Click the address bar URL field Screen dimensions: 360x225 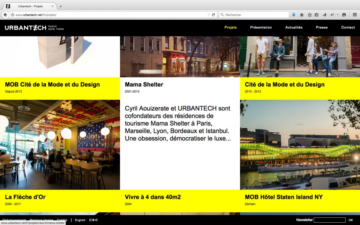pyautogui.click(x=110, y=15)
